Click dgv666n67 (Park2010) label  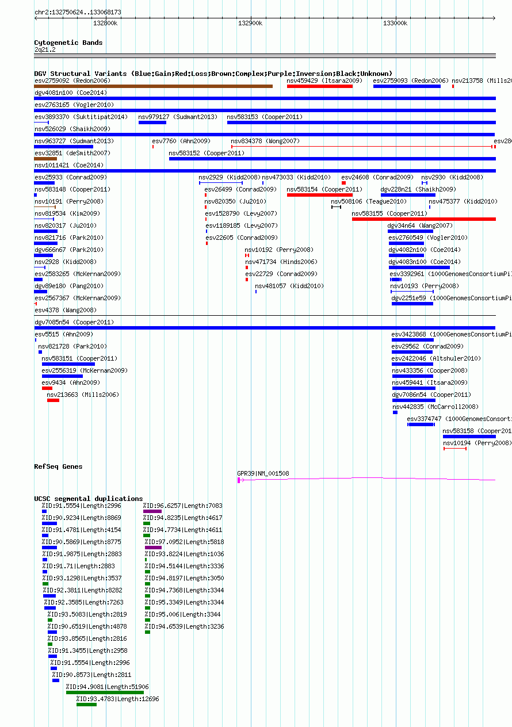[69, 250]
